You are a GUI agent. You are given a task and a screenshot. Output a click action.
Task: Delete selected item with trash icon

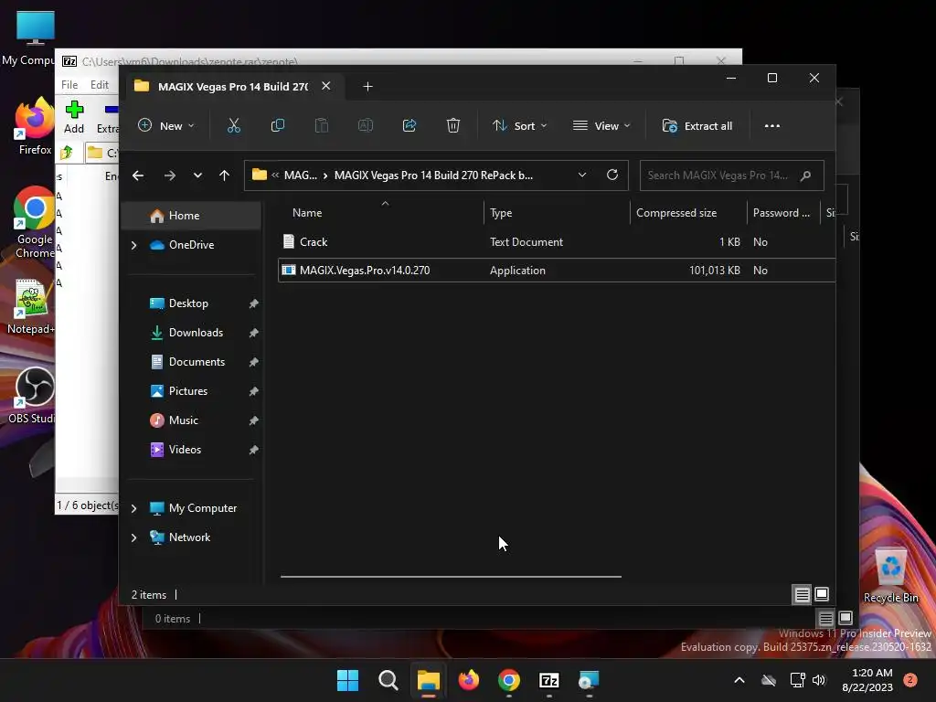[x=453, y=126]
